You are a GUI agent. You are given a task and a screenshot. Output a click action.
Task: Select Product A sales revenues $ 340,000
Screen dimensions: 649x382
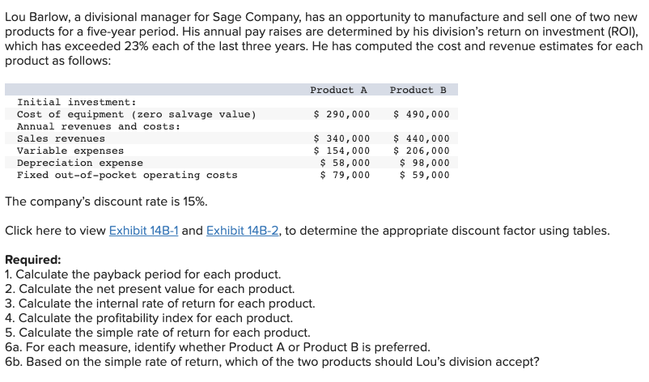click(341, 138)
